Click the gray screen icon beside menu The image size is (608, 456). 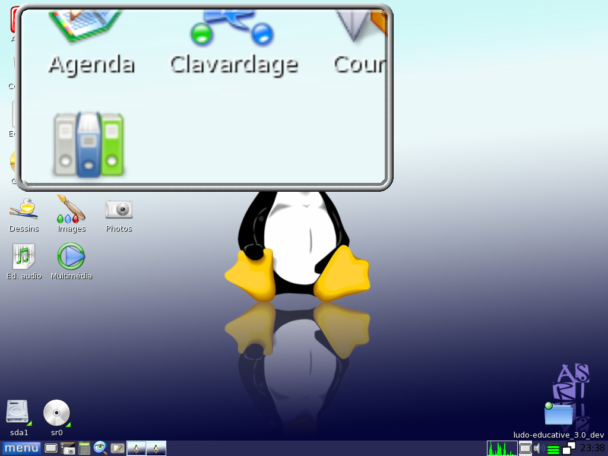51,449
